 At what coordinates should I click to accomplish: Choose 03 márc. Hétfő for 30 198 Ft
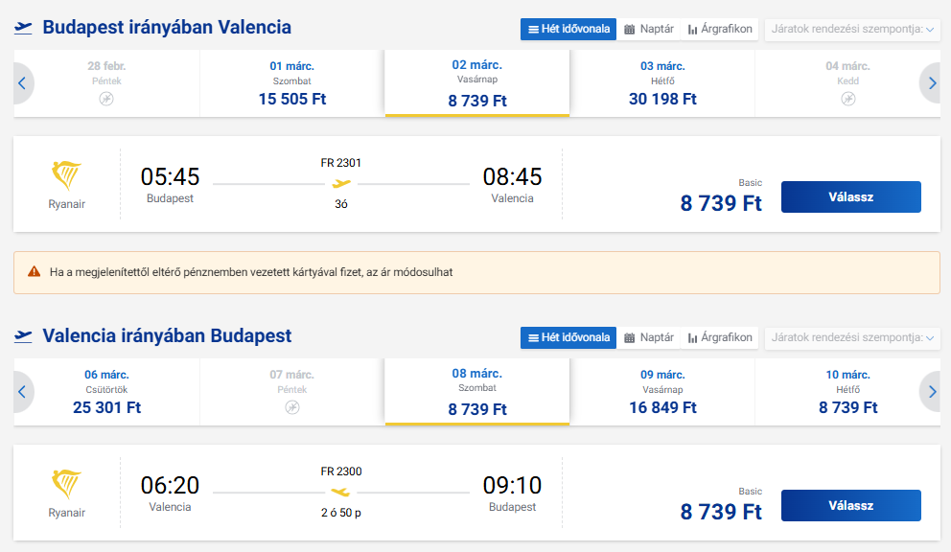coord(662,83)
